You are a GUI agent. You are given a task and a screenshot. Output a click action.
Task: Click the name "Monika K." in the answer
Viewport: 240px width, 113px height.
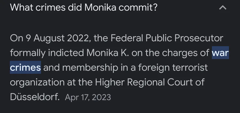pyautogui.click(x=108, y=53)
